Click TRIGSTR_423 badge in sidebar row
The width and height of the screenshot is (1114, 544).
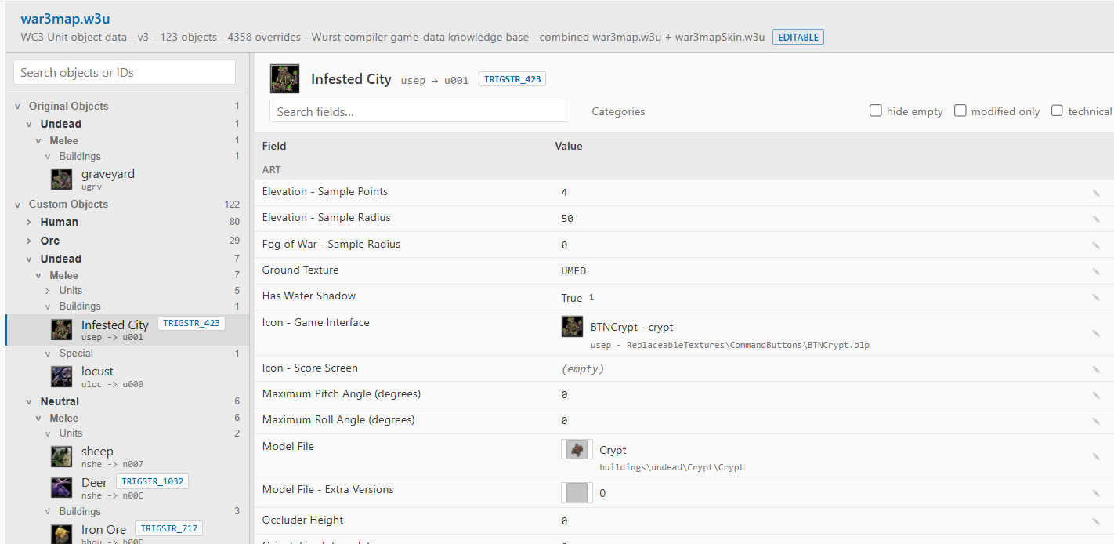point(191,324)
